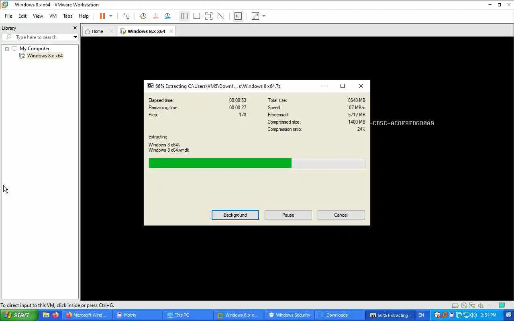This screenshot has height=321, width=514.
Task: Open the Help menu
Action: tap(84, 16)
